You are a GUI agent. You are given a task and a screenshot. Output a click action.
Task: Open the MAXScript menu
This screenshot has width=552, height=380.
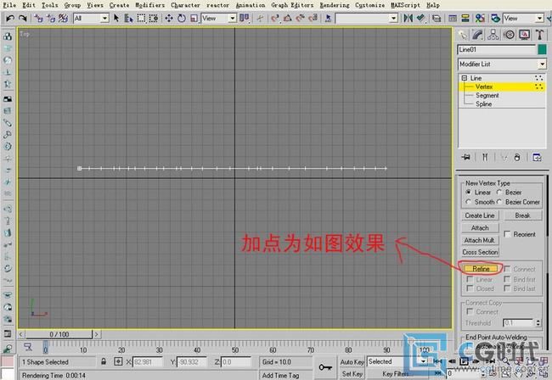pyautogui.click(x=405, y=5)
